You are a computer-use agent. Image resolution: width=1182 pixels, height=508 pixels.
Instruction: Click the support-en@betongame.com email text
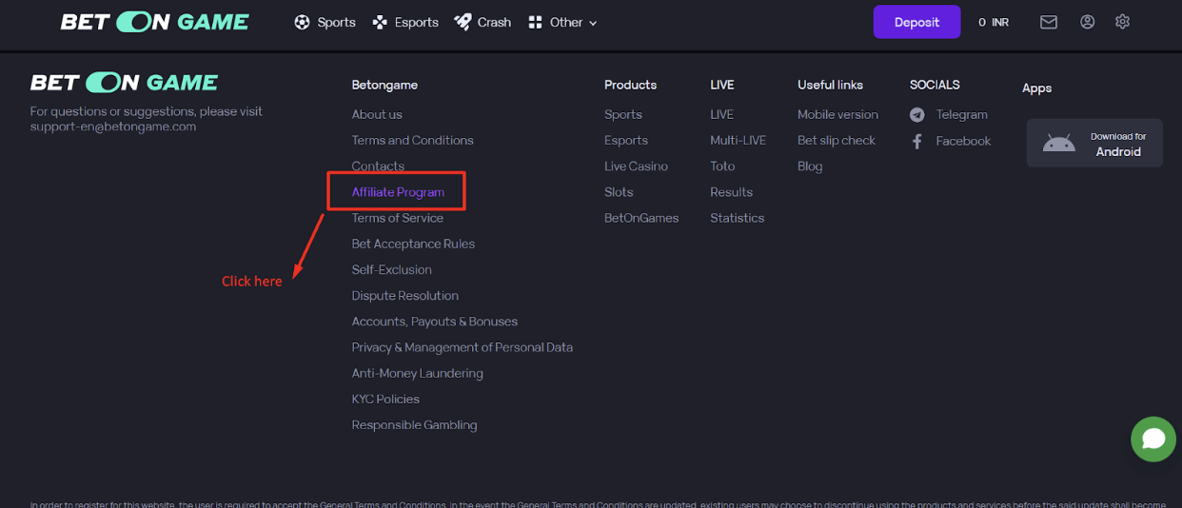click(x=113, y=127)
